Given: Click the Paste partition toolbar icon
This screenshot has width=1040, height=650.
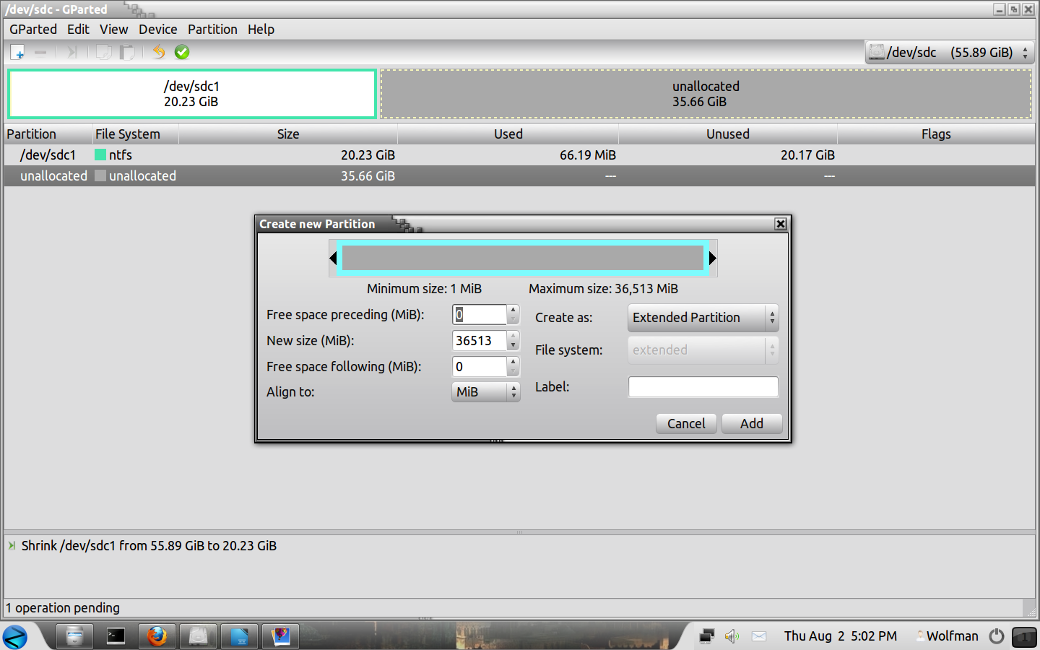Looking at the screenshot, I should (x=127, y=52).
